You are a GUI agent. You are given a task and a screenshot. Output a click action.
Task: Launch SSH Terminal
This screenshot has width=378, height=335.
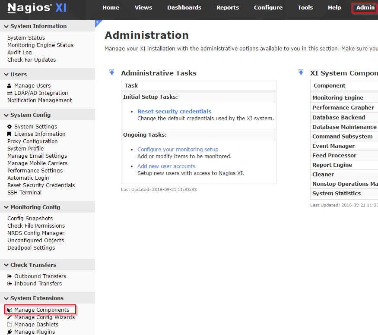[x=24, y=193]
